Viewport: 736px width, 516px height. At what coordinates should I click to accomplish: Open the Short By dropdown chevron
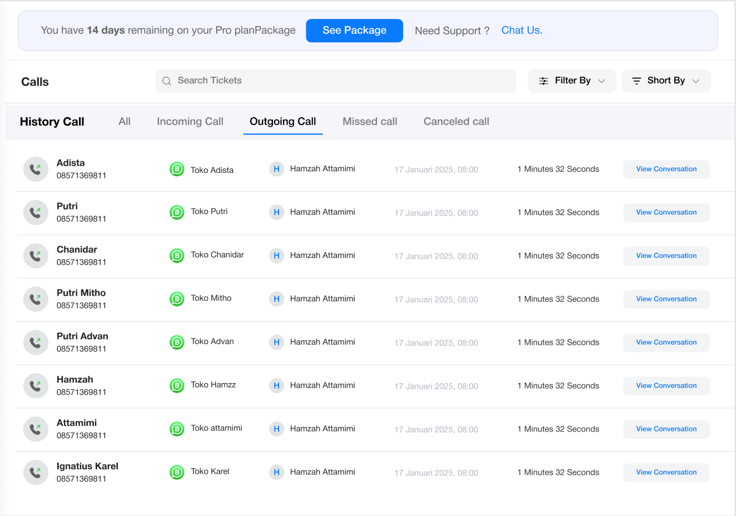click(695, 81)
